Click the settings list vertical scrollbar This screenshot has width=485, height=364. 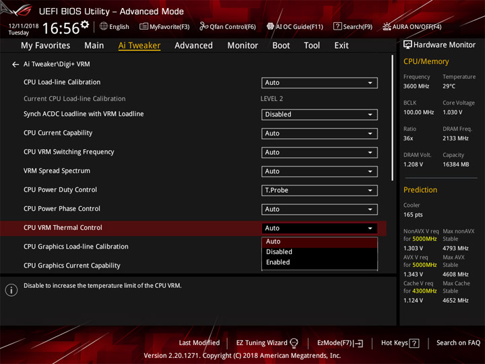point(392,117)
